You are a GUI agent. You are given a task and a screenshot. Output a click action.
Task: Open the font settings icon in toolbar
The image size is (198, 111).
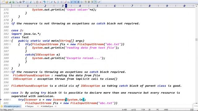tap(65, 2)
